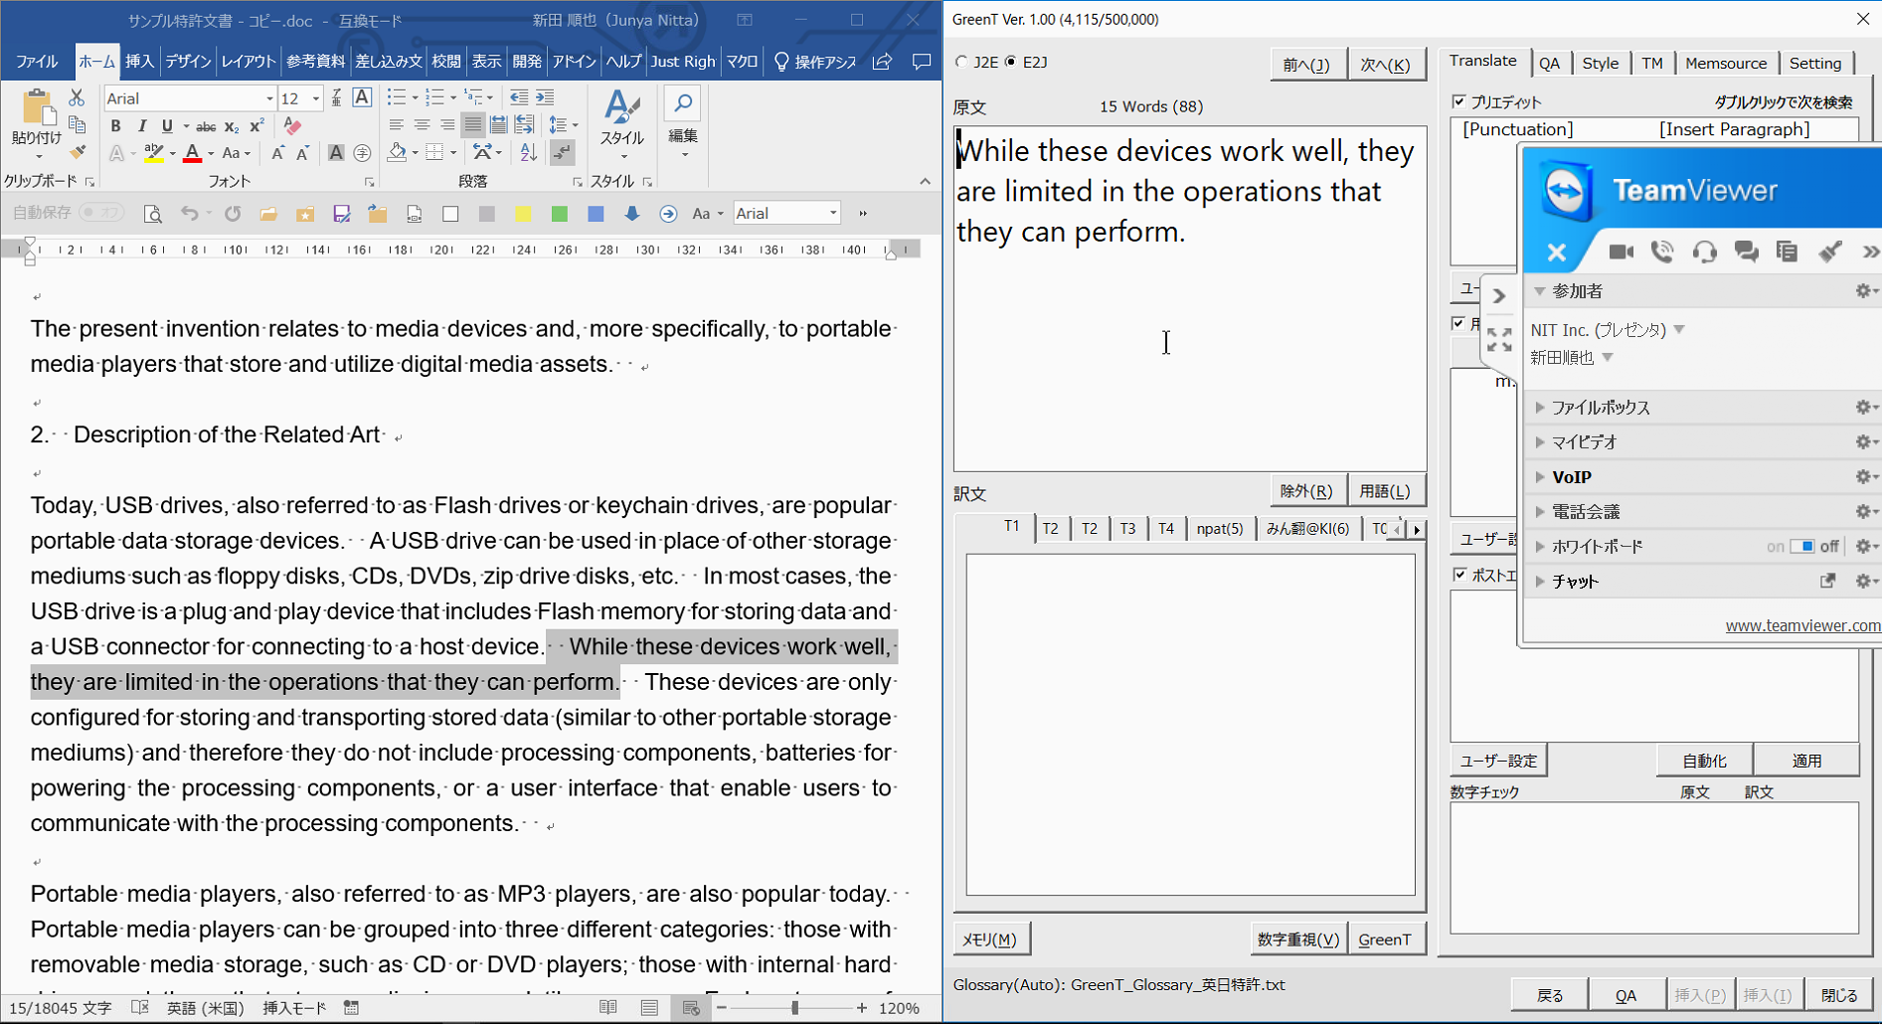Toggle the ホワイトボード on/off switch
1882x1024 pixels.
[1801, 547]
